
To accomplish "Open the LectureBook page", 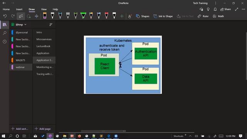I will [x=44, y=46].
